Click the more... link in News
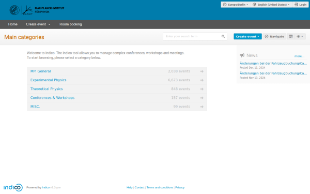 [299, 56]
